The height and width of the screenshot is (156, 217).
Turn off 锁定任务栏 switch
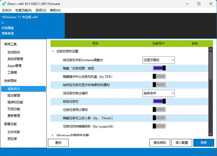pos(159,101)
